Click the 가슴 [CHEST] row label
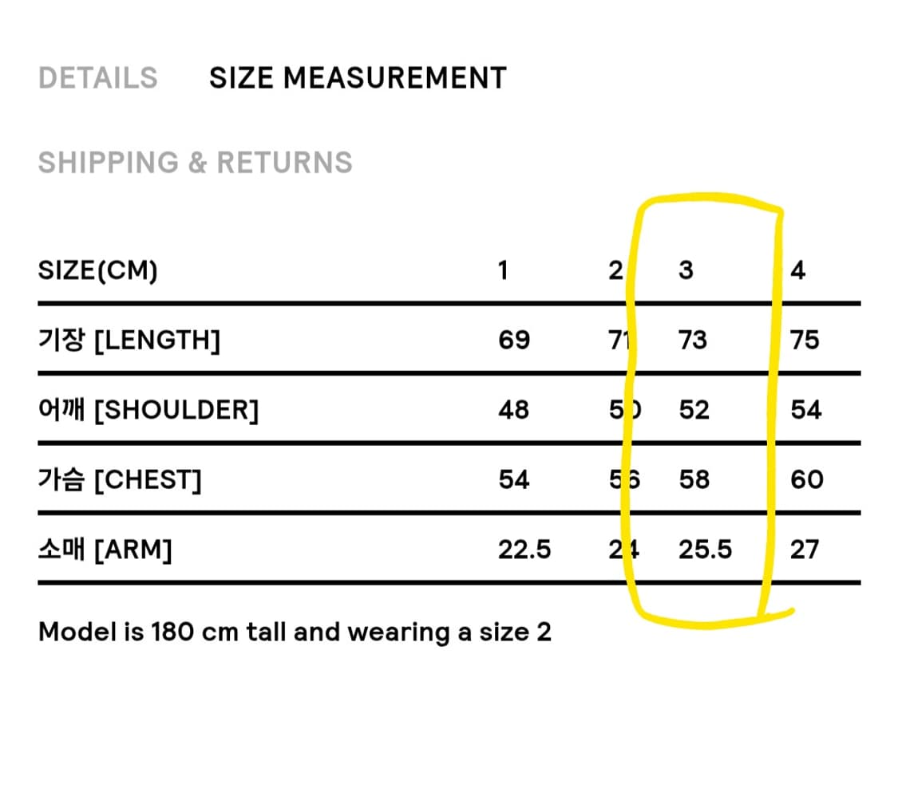The width and height of the screenshot is (898, 788). 120,479
